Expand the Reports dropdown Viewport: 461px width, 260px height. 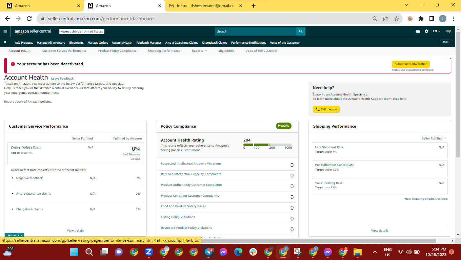pos(199,51)
